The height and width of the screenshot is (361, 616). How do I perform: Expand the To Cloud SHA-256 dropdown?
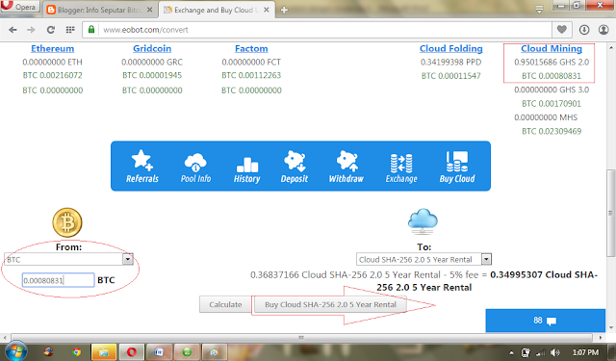(486, 259)
